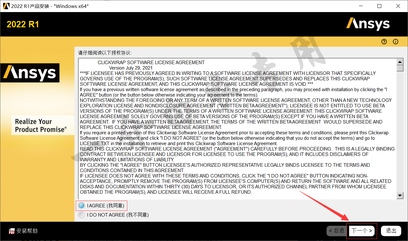The height and width of the screenshot is (241, 408).
Task: Maximize the installer window
Action: [379, 6]
